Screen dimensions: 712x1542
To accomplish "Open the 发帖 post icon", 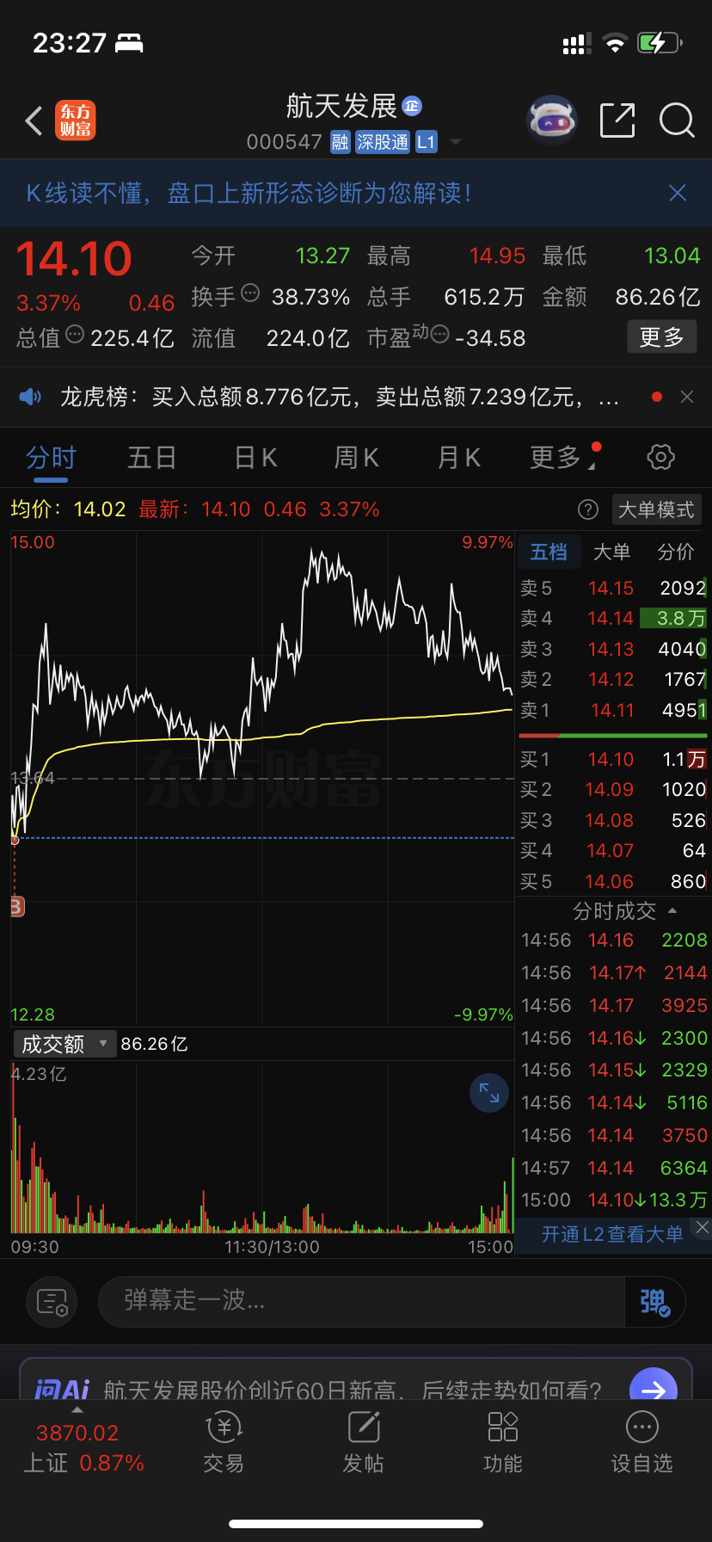I will coord(363,1443).
